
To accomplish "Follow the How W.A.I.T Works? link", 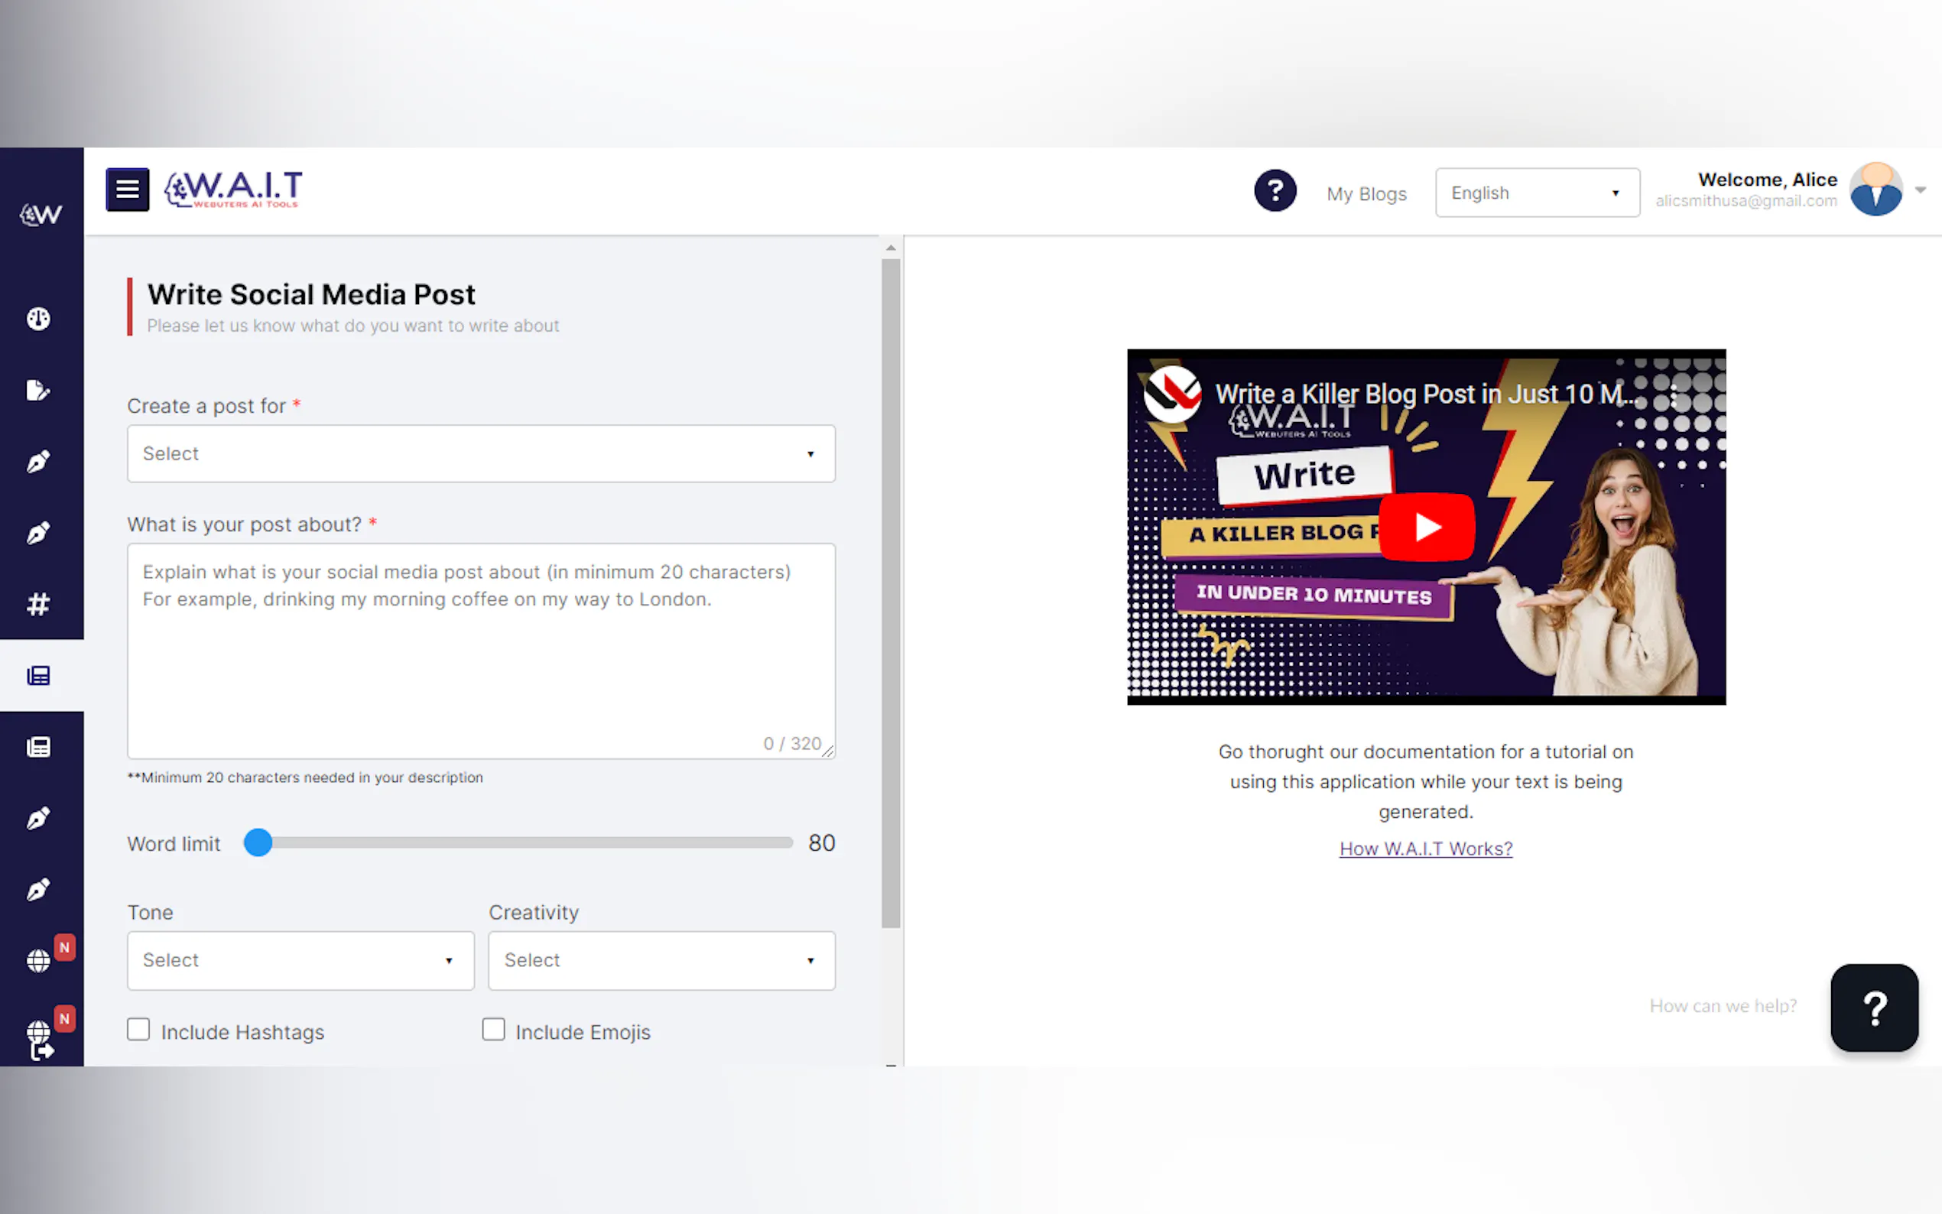I will coord(1426,849).
